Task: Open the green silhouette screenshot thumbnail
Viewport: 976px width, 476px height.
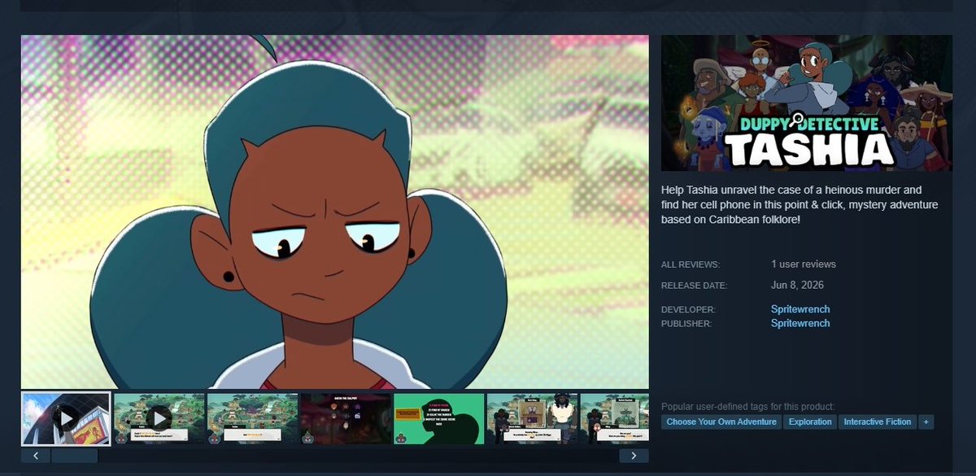Action: (439, 419)
